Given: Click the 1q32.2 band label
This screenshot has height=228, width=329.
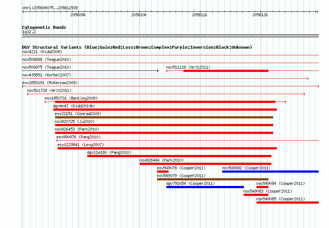Looking at the screenshot, I should 29,32.
